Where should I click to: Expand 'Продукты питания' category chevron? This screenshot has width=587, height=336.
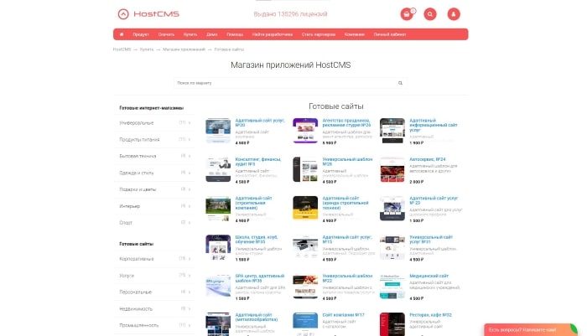pyautogui.click(x=190, y=139)
